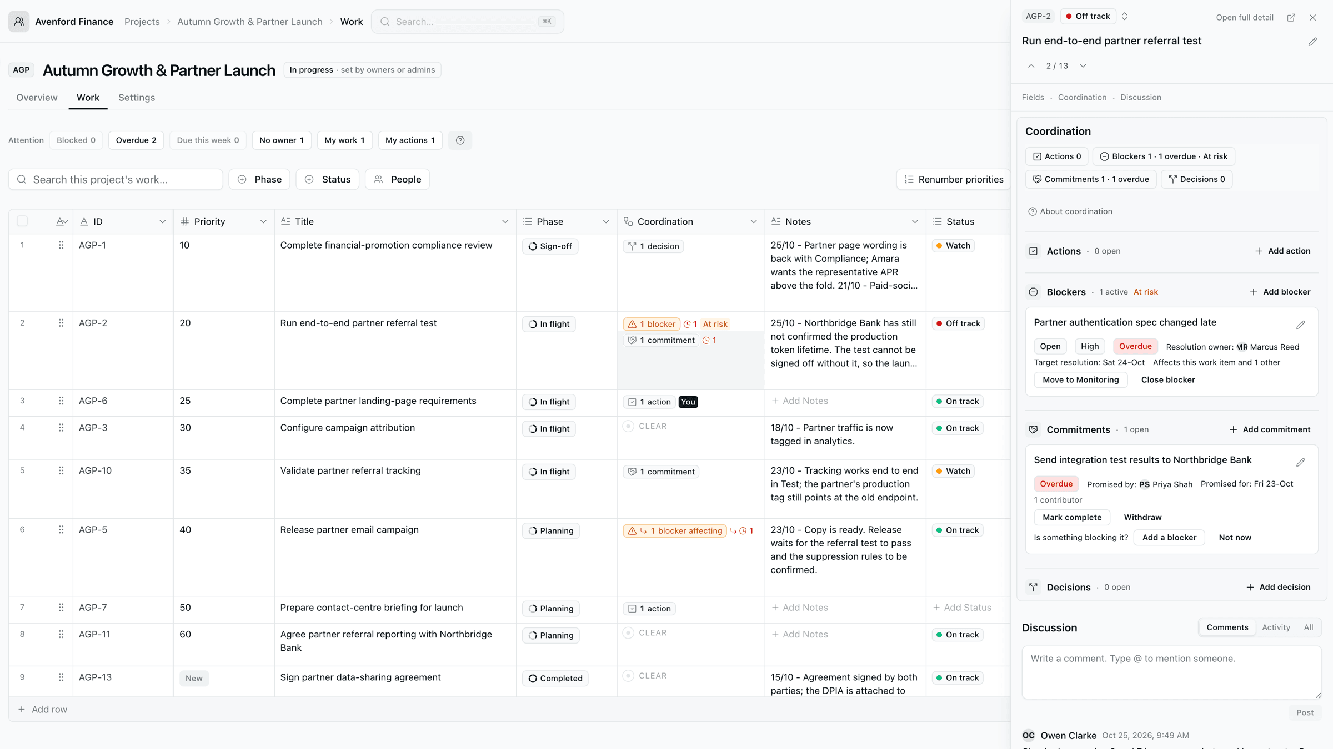
Task: Expand the Coordination column header menu
Action: coord(754,221)
